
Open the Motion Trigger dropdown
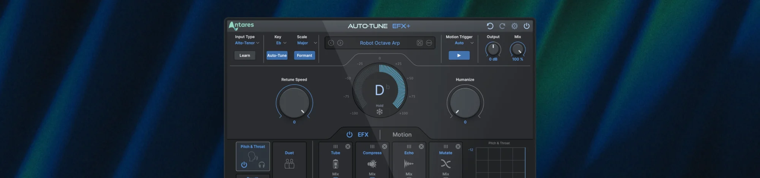coord(464,43)
